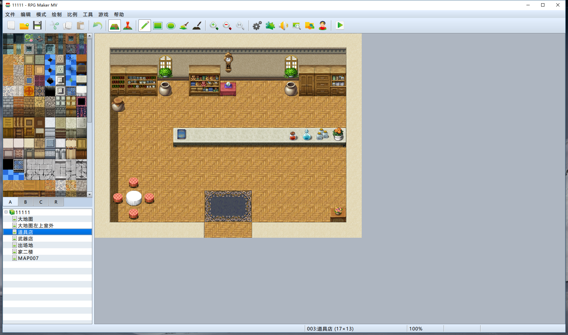568x335 pixels.
Task: Open the 工具 menu
Action: [88, 14]
